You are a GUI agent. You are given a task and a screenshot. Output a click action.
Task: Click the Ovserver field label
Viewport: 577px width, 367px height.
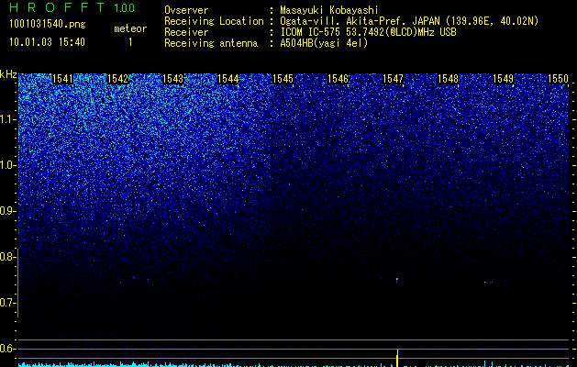[186, 10]
